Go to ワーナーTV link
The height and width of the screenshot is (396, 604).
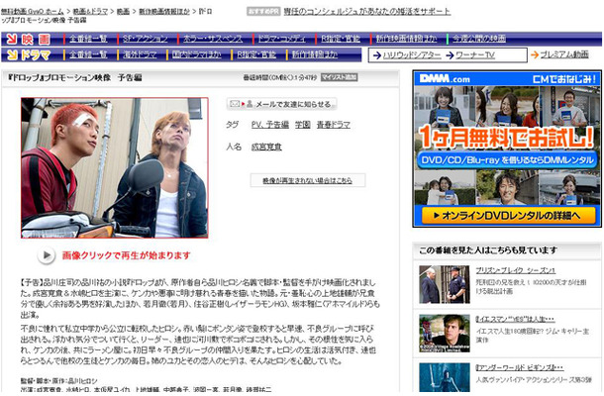(475, 55)
